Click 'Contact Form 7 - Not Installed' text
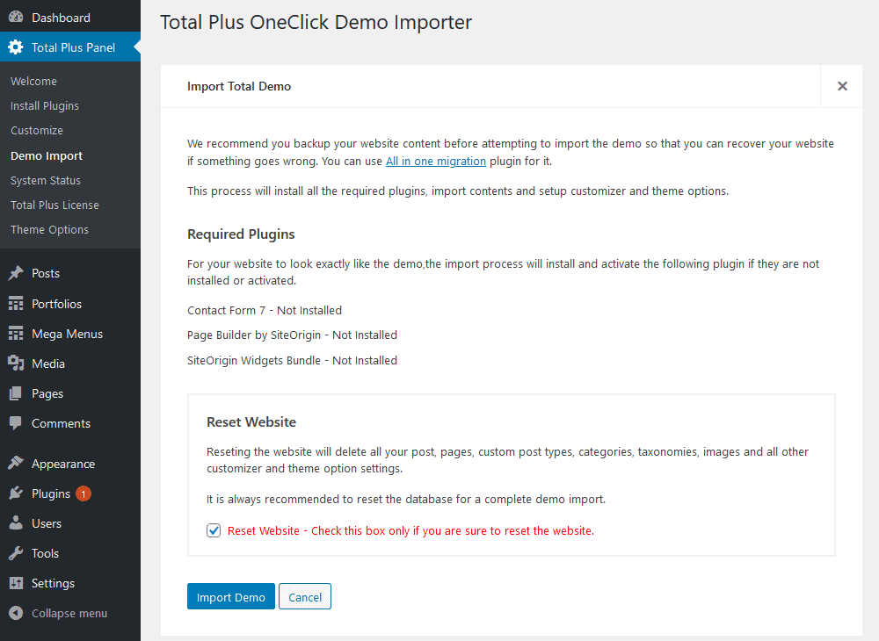 [x=265, y=310]
